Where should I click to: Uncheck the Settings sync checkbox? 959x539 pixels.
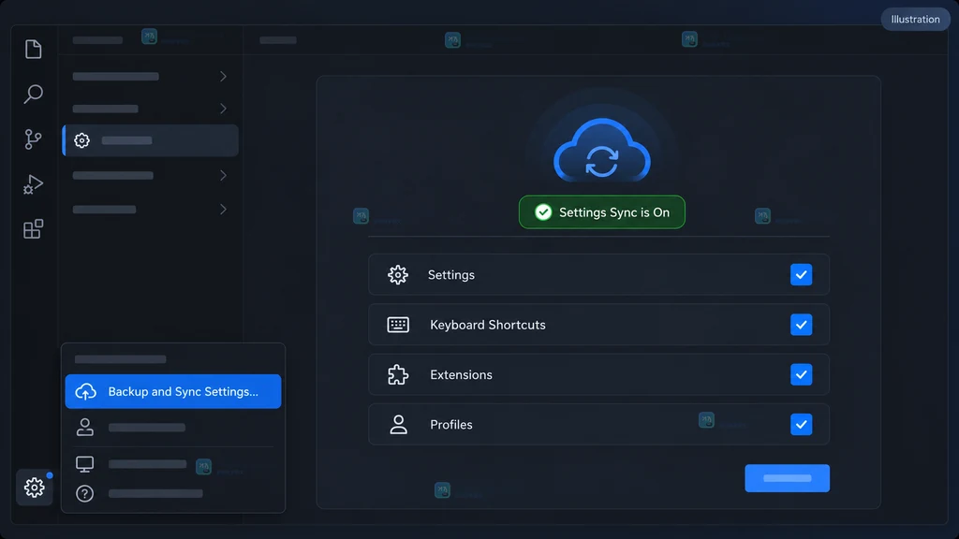click(x=802, y=275)
